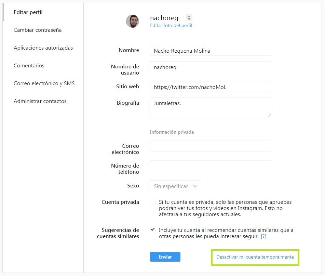Viewport: 325px width, 276px height.
Task: Click the empty "Correo electrónico" field
Action: click(210, 146)
